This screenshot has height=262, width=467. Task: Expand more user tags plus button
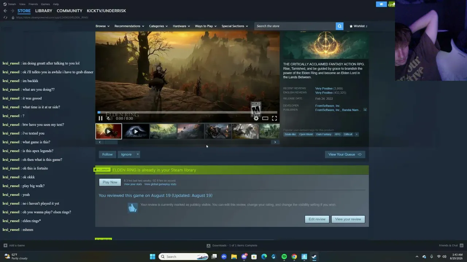coord(356,134)
